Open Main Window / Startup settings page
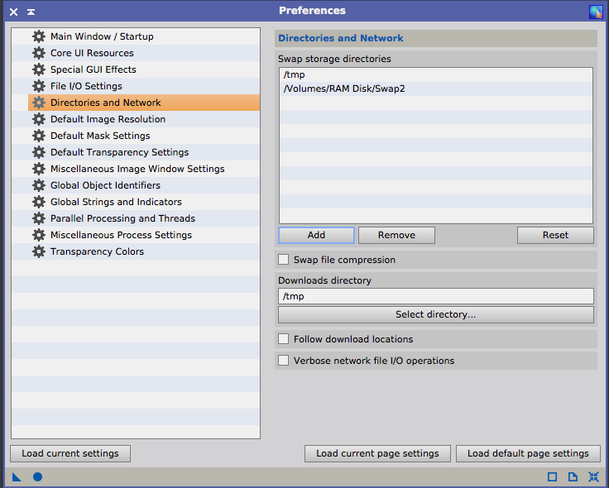609x488 pixels. 102,36
